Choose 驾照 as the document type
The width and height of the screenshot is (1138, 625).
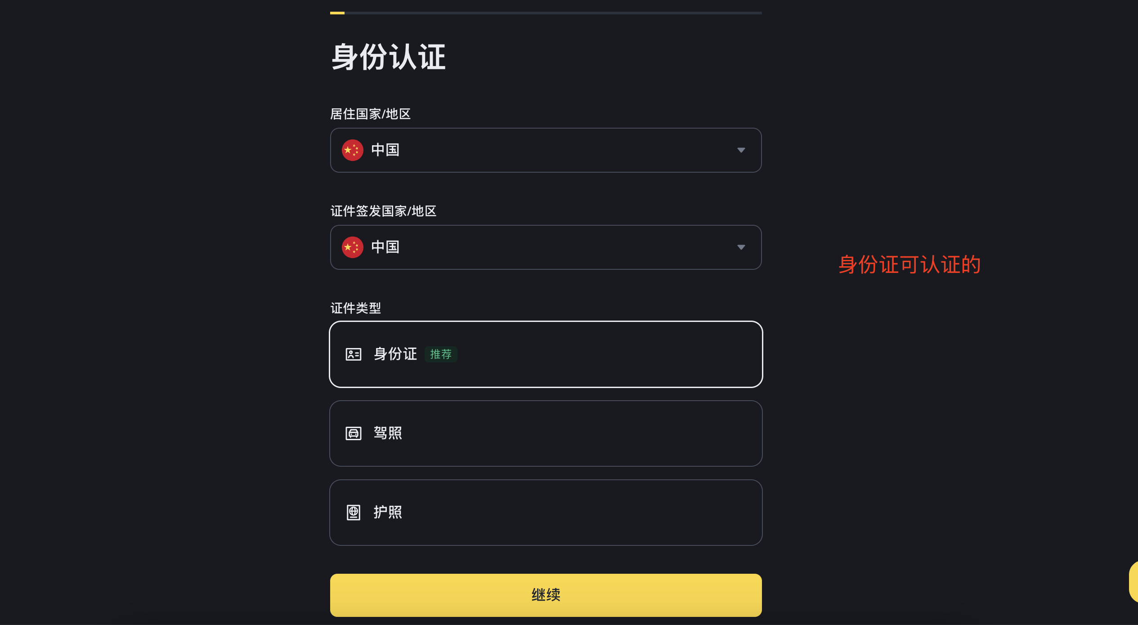pyautogui.click(x=546, y=433)
